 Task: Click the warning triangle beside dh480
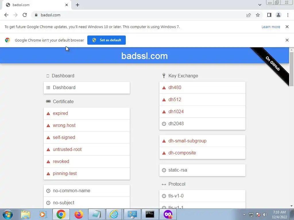pyautogui.click(x=164, y=88)
